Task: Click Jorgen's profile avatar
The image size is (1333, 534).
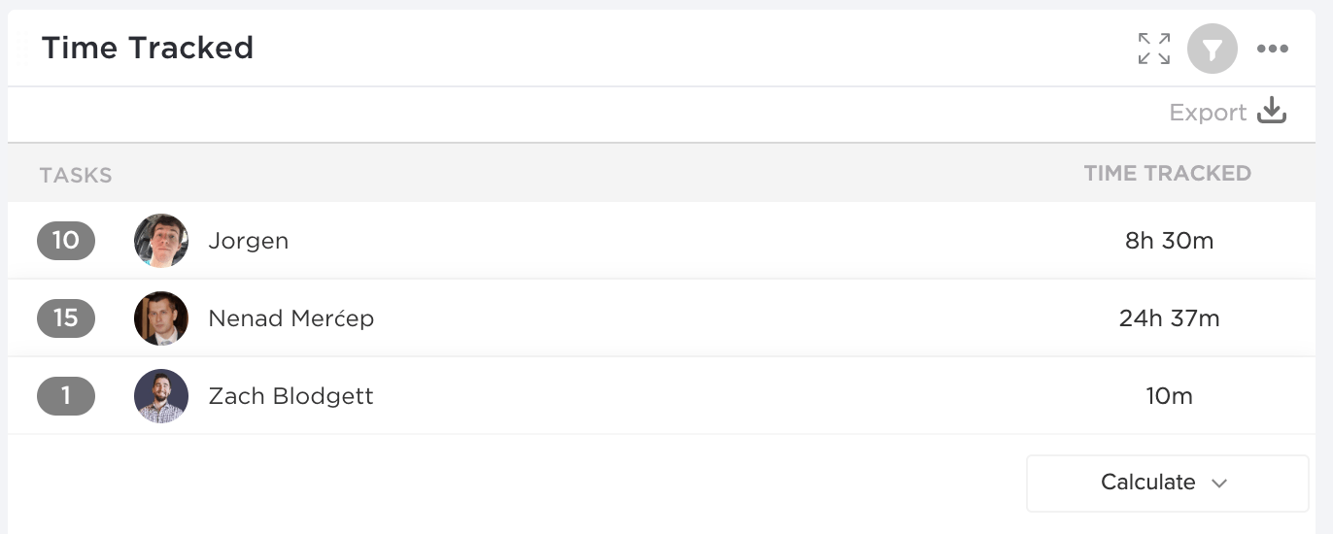Action: click(x=161, y=241)
